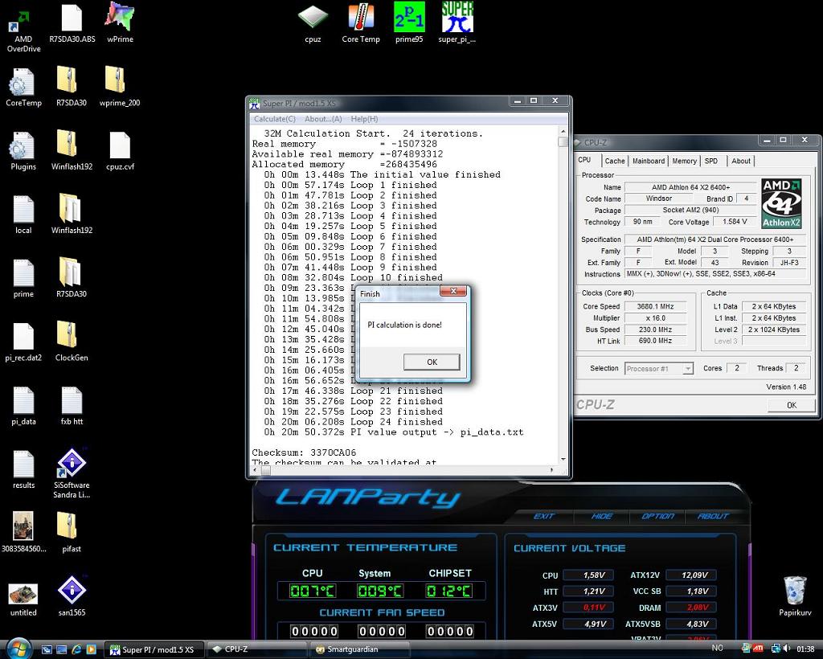
Task: Open the volume speaker tray icon
Action: click(787, 649)
